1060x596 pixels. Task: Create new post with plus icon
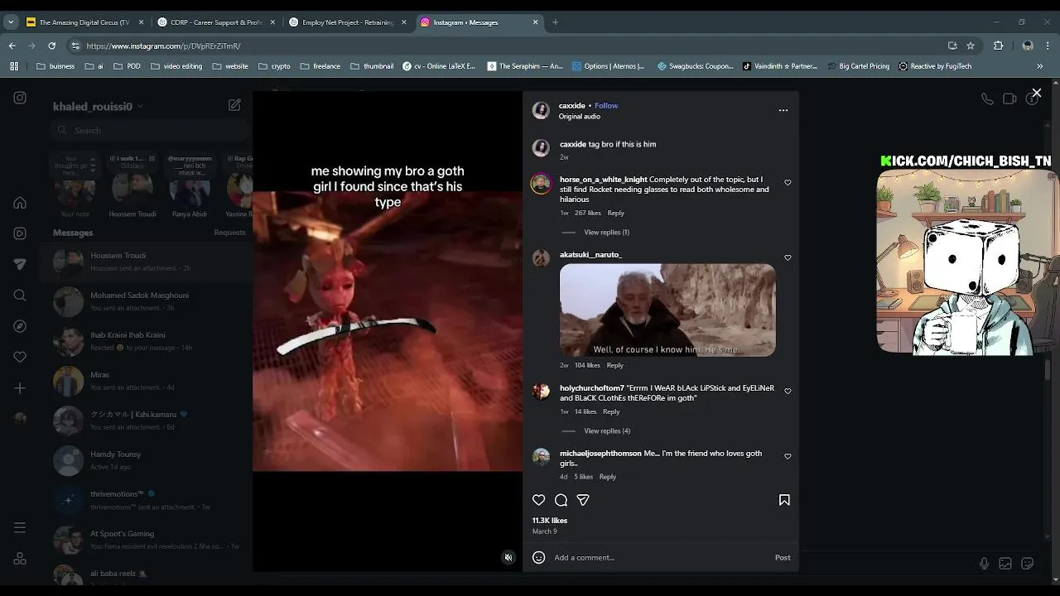tap(20, 388)
